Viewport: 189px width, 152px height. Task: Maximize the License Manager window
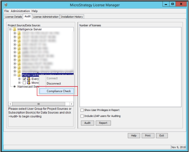pyautogui.click(x=172, y=4)
